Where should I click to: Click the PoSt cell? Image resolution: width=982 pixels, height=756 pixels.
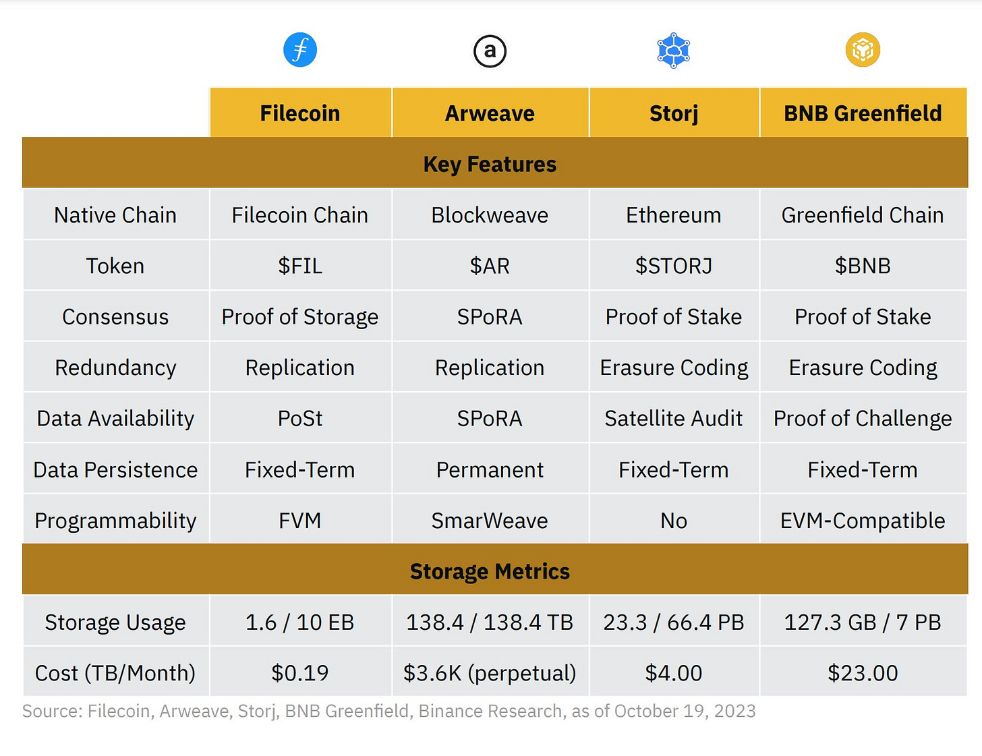pos(301,418)
